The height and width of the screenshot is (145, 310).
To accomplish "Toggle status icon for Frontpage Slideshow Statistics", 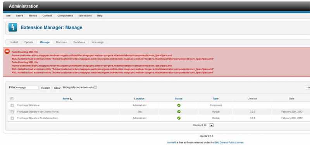I will tap(179, 118).
